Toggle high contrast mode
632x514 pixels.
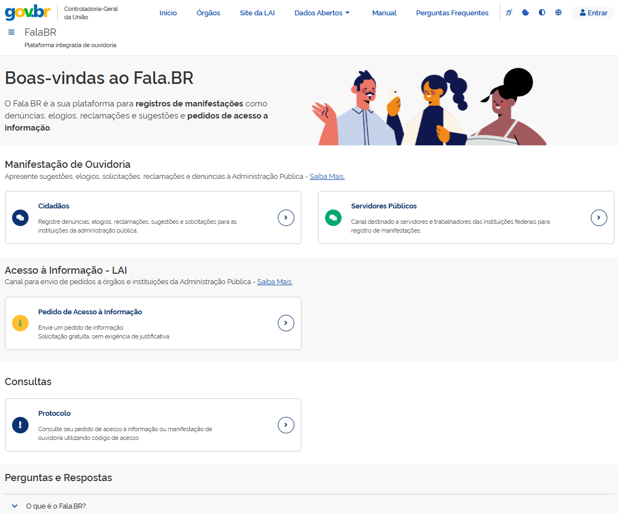pos(542,13)
